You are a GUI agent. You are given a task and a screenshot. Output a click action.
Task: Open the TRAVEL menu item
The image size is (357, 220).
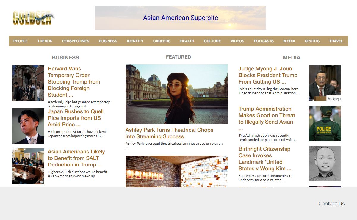[x=336, y=41]
